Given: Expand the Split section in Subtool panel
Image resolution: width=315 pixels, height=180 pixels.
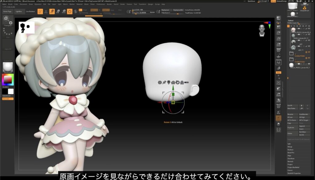Looking at the screenshot, I should [x=289, y=144].
